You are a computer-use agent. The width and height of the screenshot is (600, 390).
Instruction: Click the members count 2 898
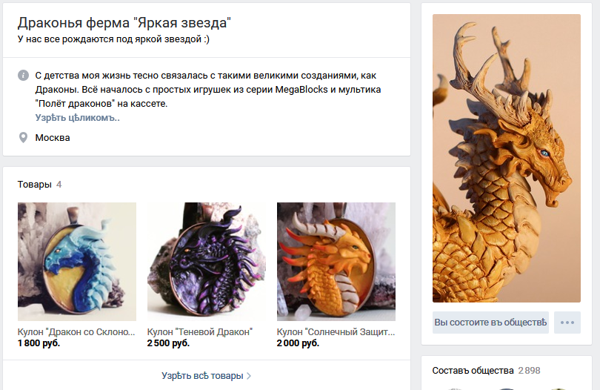tap(529, 371)
